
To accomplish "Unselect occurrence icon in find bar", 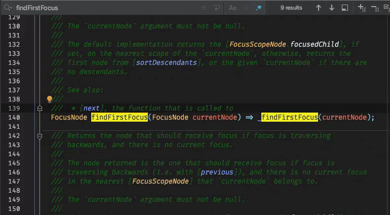I will pos(375,9).
